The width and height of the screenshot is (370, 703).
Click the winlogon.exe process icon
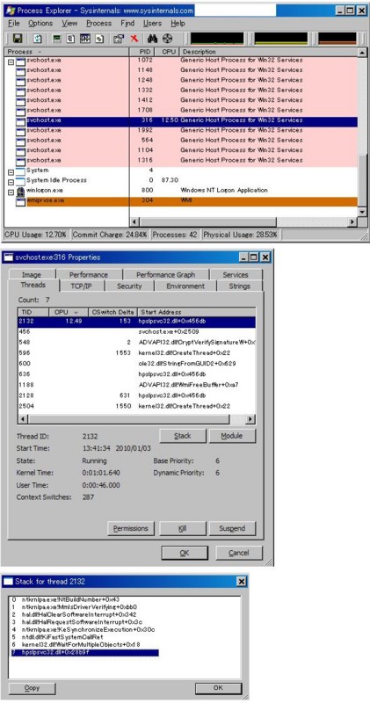pyautogui.click(x=20, y=191)
